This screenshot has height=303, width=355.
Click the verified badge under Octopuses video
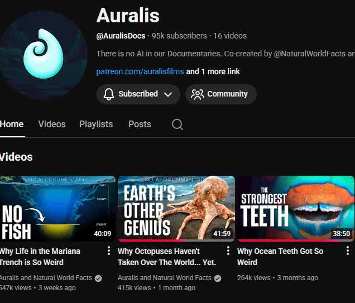point(218,278)
